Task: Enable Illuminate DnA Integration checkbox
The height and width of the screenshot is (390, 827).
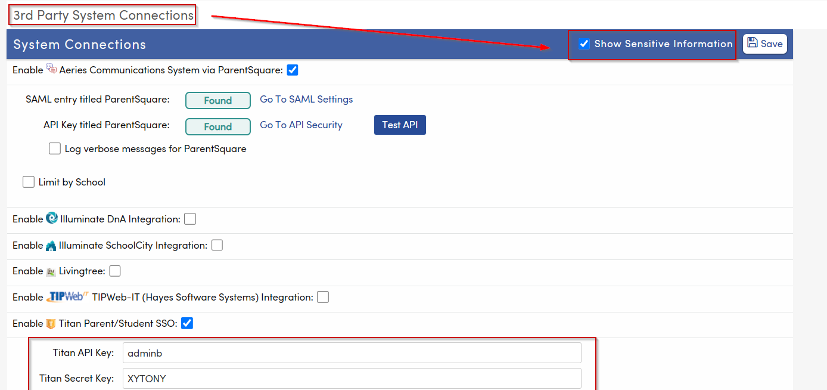Action: click(190, 219)
